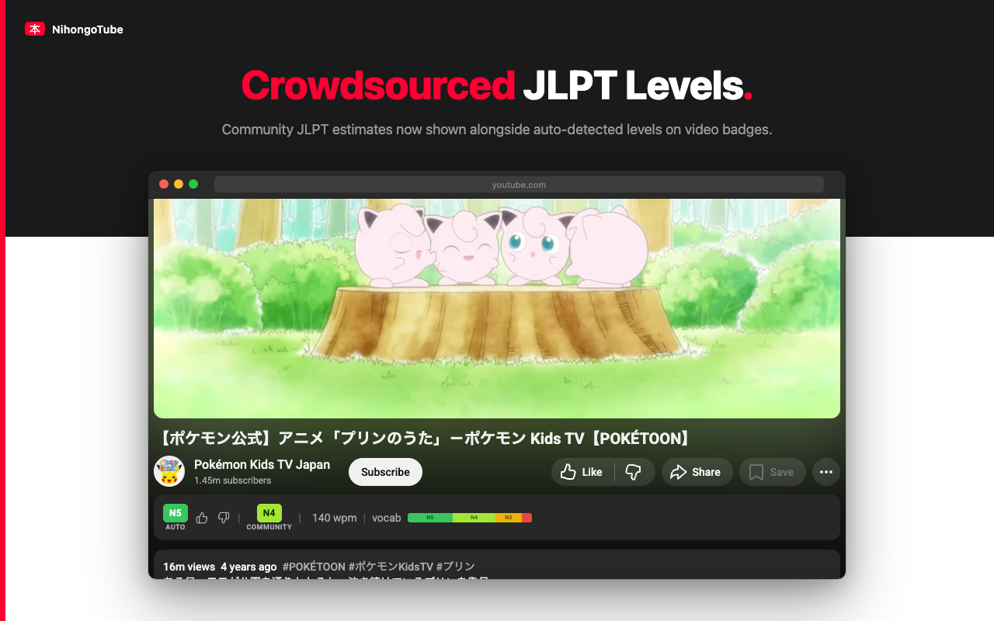The width and height of the screenshot is (994, 621).
Task: Click the Subscribe button
Action: [385, 472]
